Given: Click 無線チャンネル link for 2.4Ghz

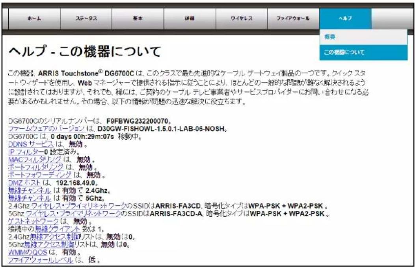Looking at the screenshot, I should point(30,190).
